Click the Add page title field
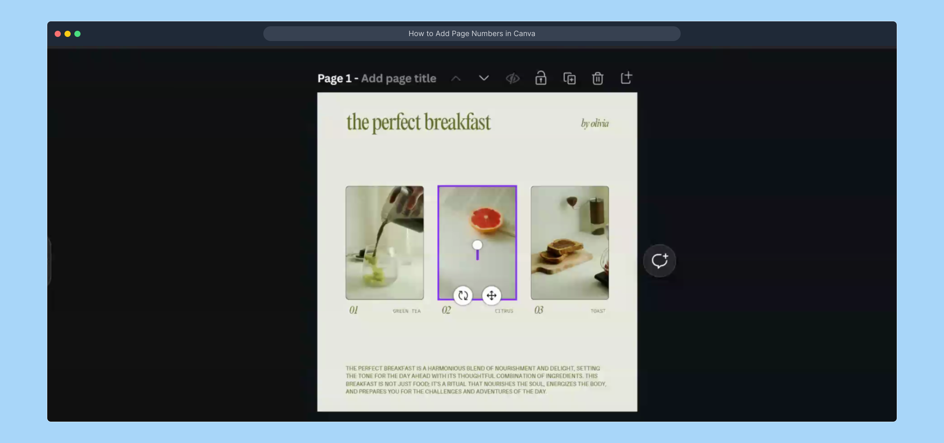944x443 pixels. [x=398, y=78]
